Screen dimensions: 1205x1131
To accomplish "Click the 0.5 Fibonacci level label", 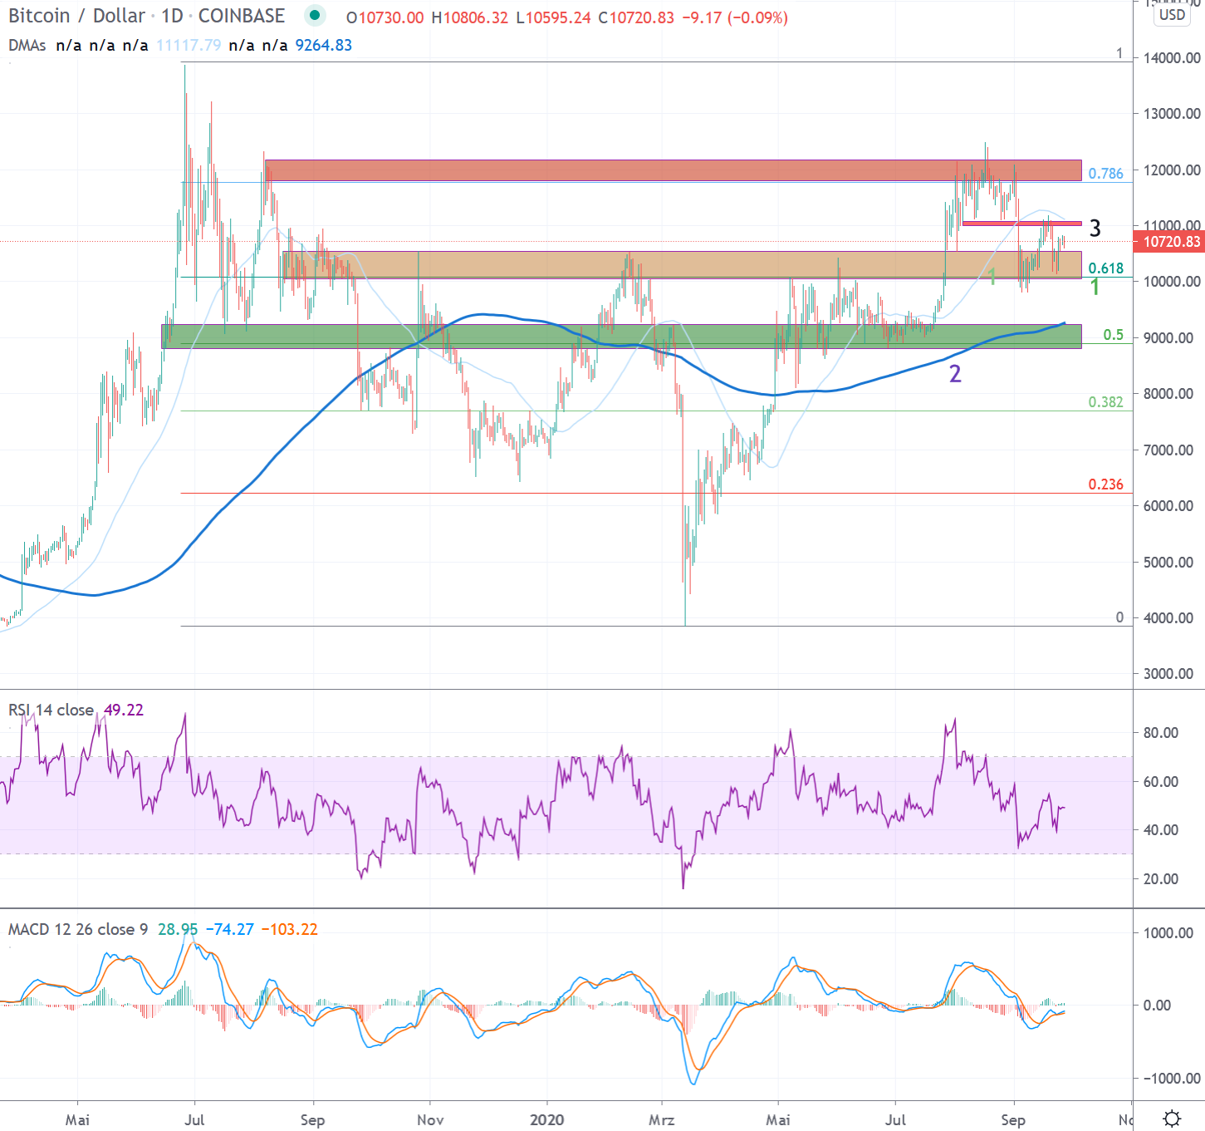I will coord(1113,335).
